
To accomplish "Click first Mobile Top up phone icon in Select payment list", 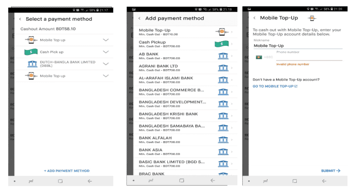I will 31,40.
